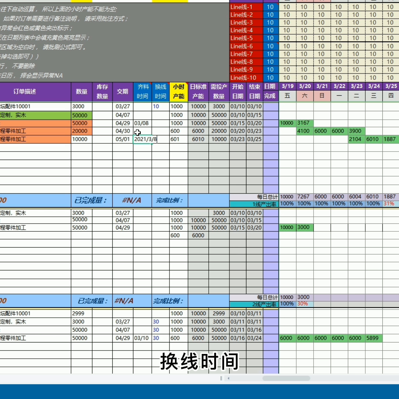Click the red Line线-3 label
Image resolution: width=399 pixels, height=399 pixels.
tap(246, 23)
